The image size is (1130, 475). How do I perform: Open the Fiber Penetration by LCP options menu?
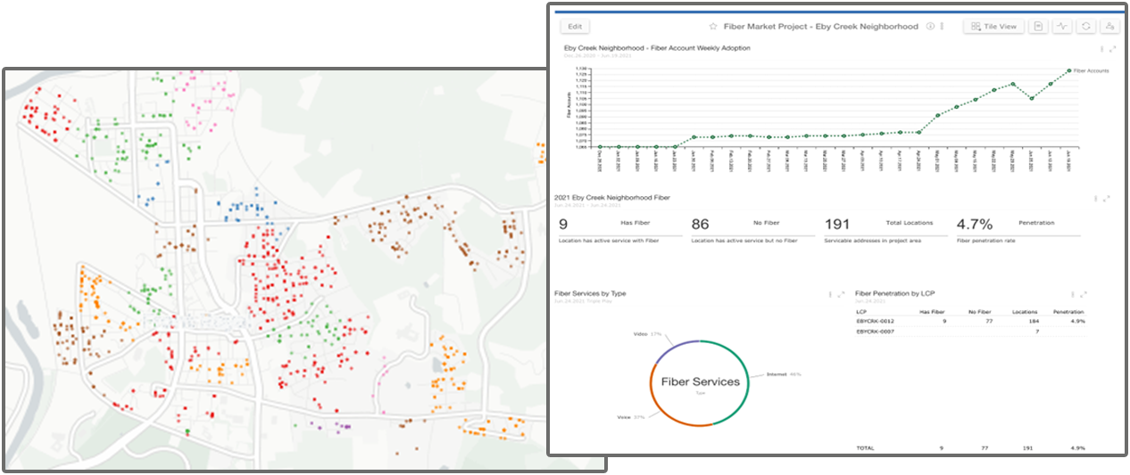coord(1072,293)
